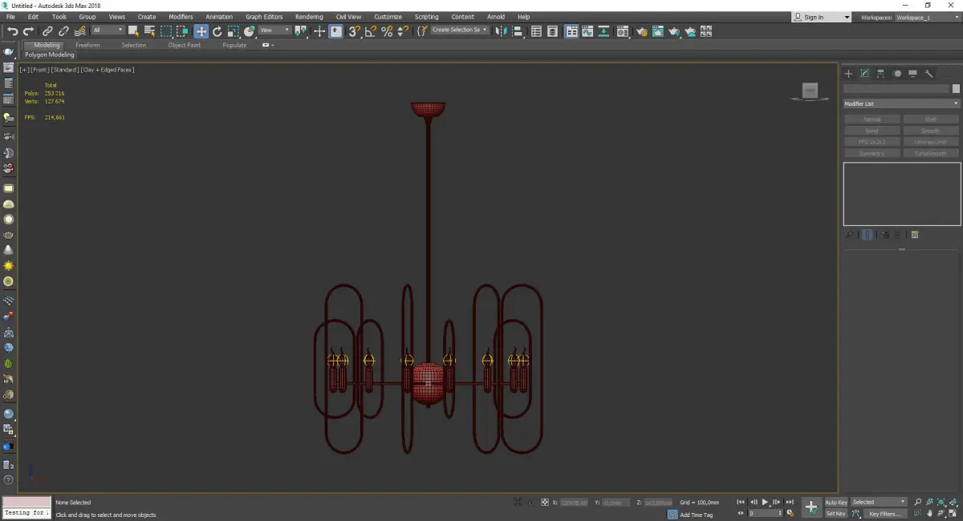Click the ViewCube in viewport
Screen dimensions: 963x521
[x=810, y=92]
